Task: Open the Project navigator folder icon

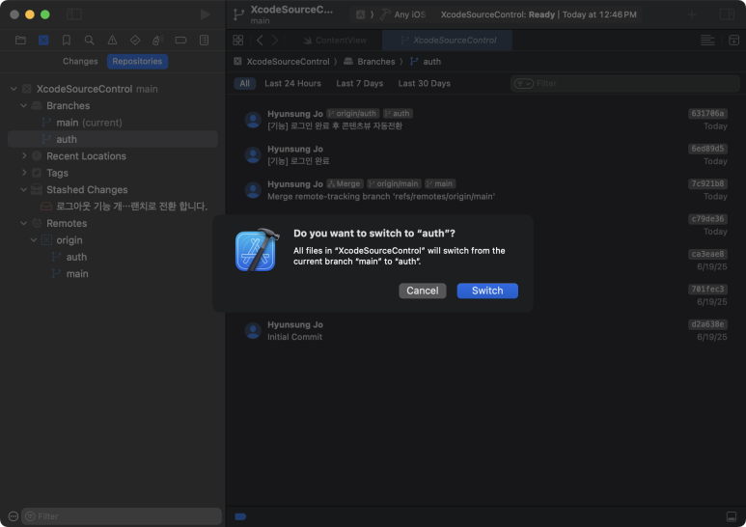Action: (20, 41)
